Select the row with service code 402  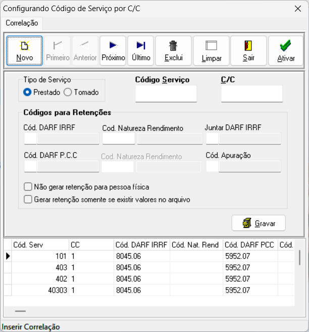(149, 279)
